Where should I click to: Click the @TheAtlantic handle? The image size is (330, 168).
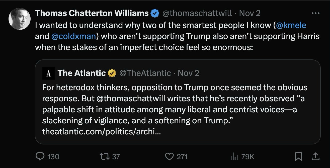(x=145, y=73)
